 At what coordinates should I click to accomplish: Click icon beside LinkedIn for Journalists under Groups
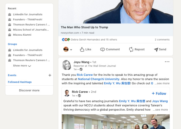coord(10,50)
